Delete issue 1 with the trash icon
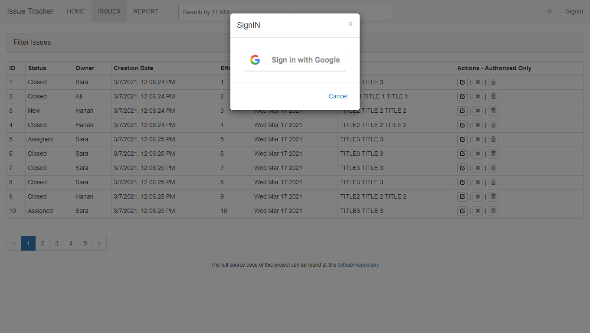590x333 pixels. pos(493,82)
